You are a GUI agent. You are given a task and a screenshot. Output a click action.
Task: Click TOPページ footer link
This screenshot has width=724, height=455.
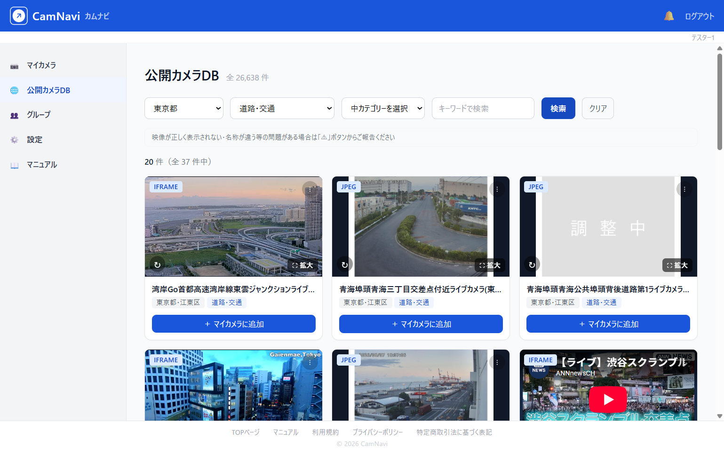pos(246,432)
